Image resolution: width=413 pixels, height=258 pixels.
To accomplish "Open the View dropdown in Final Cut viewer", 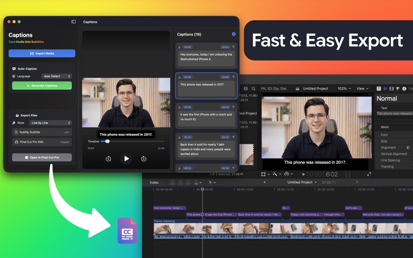I will coord(362,89).
